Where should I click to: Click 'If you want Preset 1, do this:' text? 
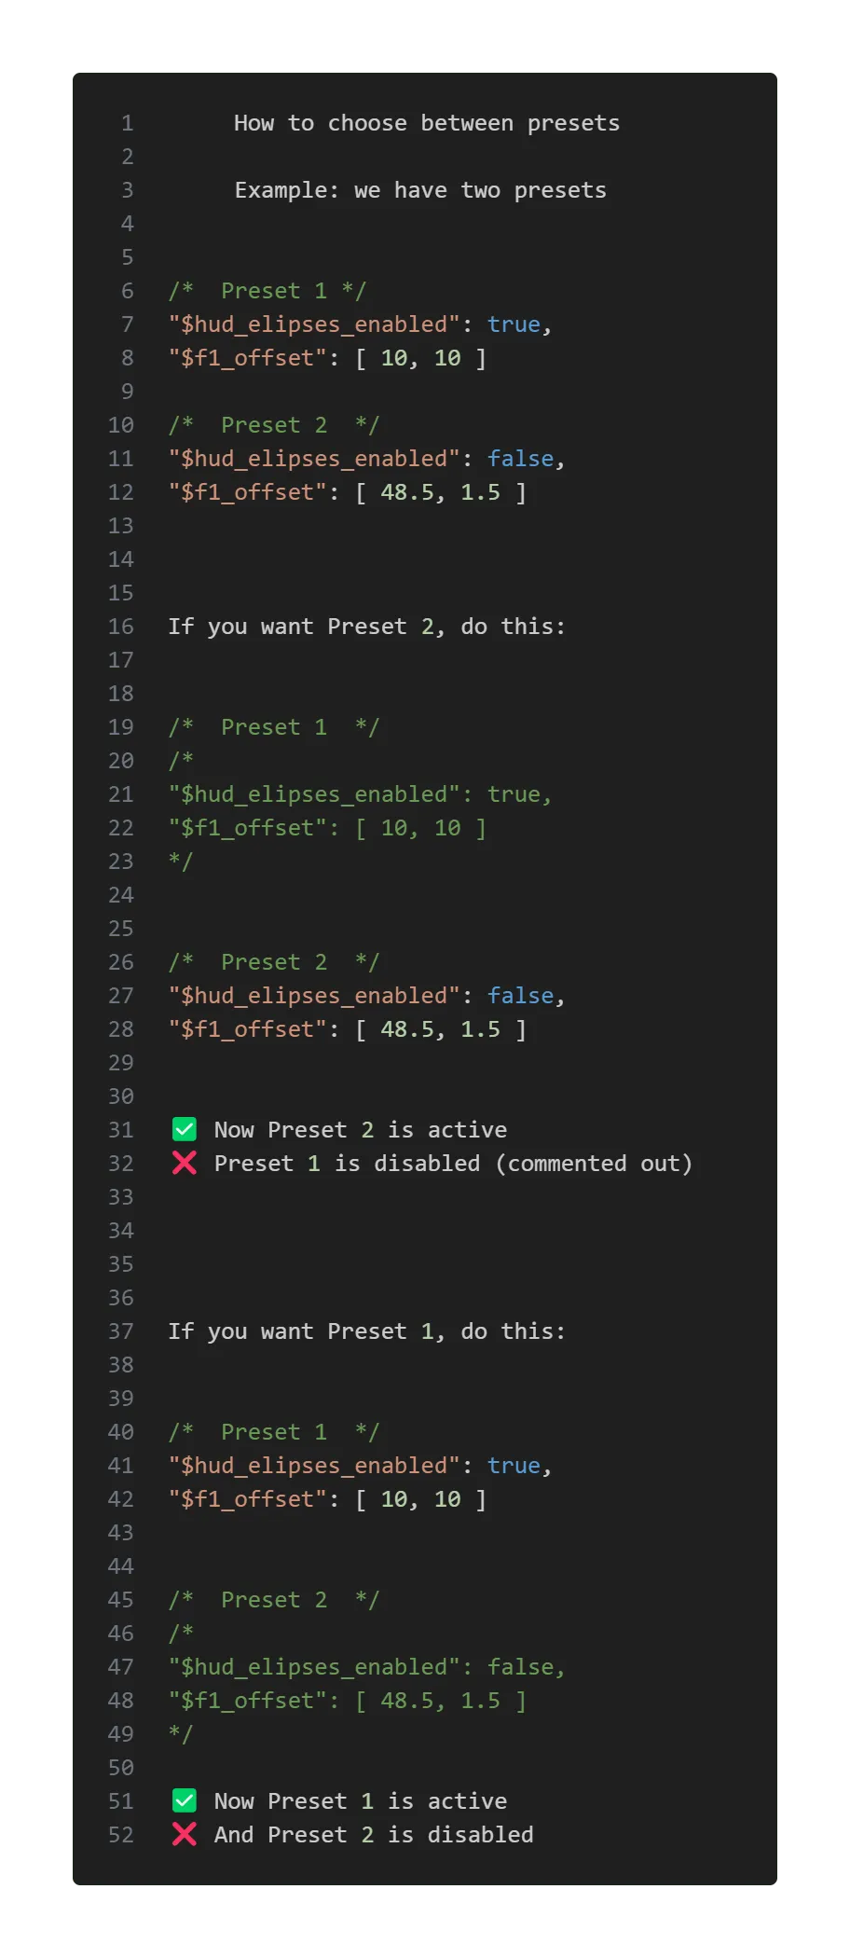point(367,1331)
